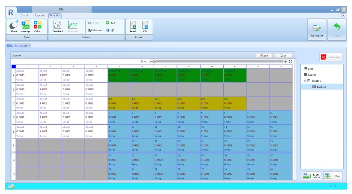Screen dimensions: 352x194
Task: Select column 1 header
Action: [x=27, y=66]
